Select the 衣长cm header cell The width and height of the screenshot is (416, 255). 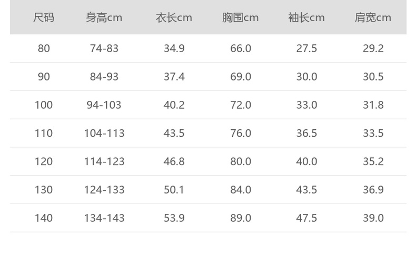point(174,17)
